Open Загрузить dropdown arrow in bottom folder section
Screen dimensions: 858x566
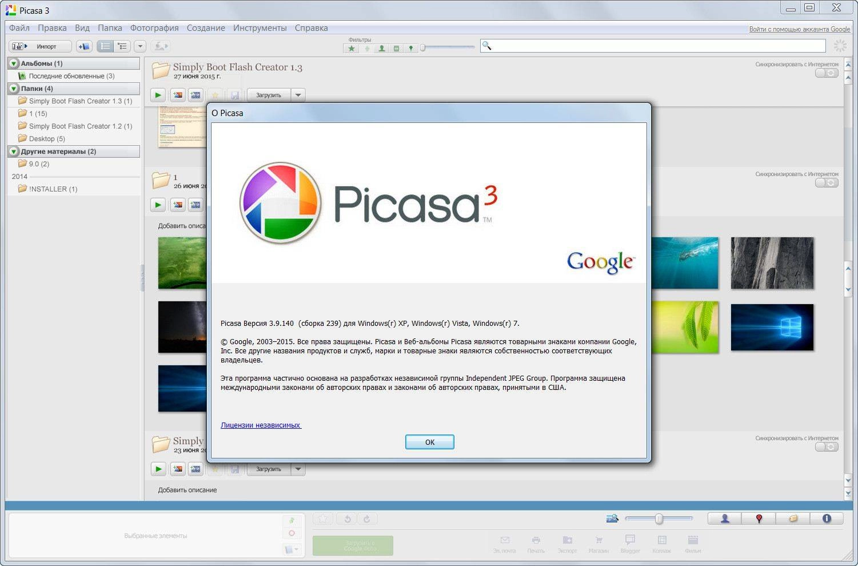(298, 469)
